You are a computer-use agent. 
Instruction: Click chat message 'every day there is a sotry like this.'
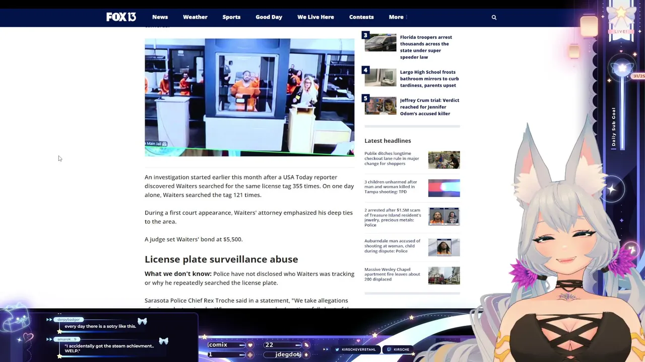coord(100,326)
